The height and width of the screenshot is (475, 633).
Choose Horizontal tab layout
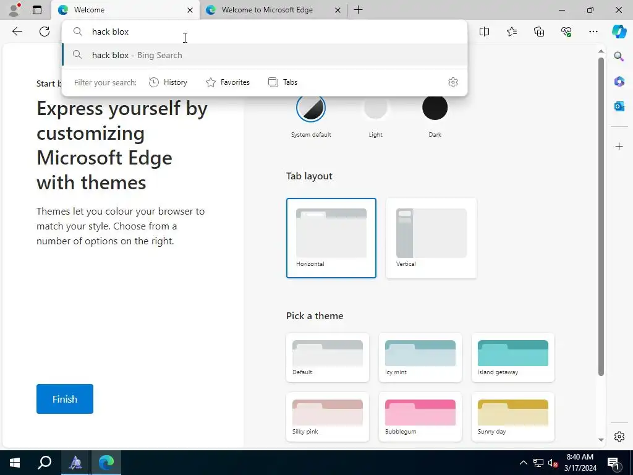pyautogui.click(x=331, y=238)
